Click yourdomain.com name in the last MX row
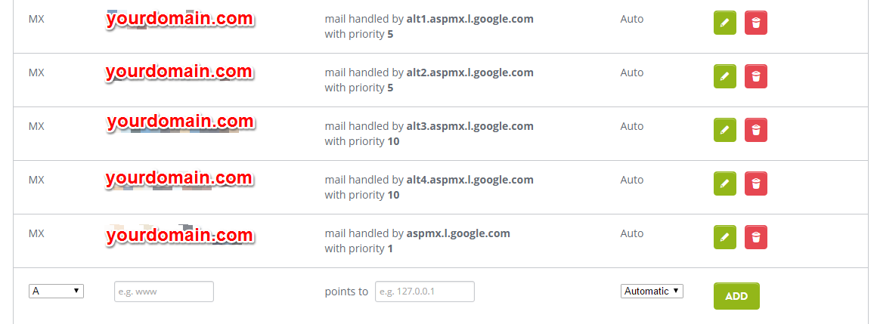877x324 pixels. pos(180,235)
